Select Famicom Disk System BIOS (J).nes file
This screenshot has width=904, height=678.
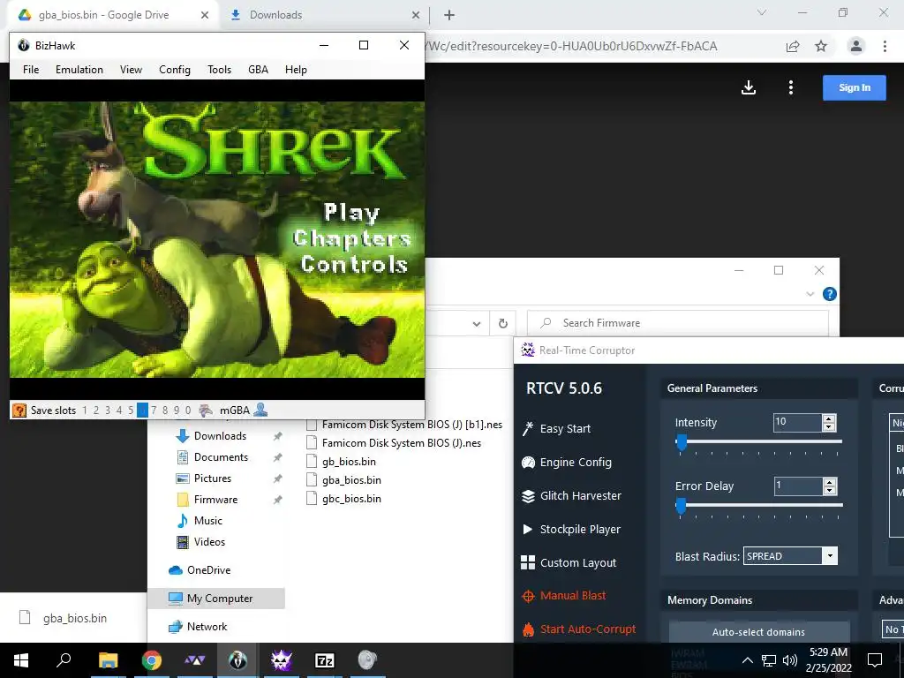402,443
